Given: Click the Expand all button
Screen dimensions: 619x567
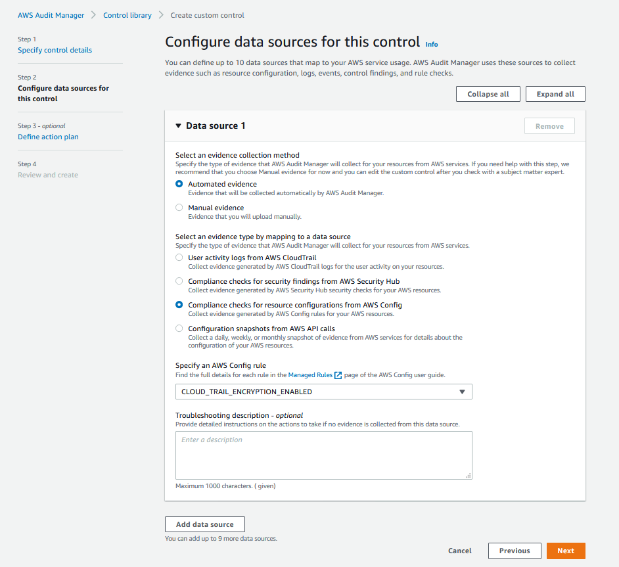Looking at the screenshot, I should click(x=555, y=94).
